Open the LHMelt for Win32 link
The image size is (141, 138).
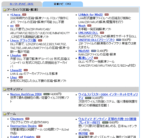pyautogui.click(x=90, y=15)
